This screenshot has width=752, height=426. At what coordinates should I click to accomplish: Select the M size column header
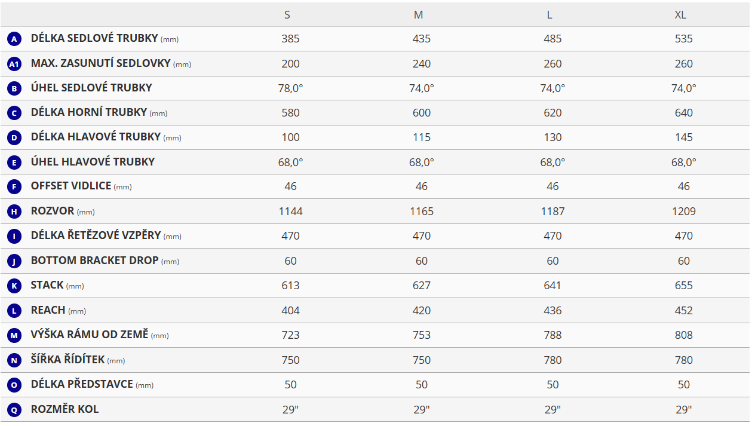coord(418,15)
